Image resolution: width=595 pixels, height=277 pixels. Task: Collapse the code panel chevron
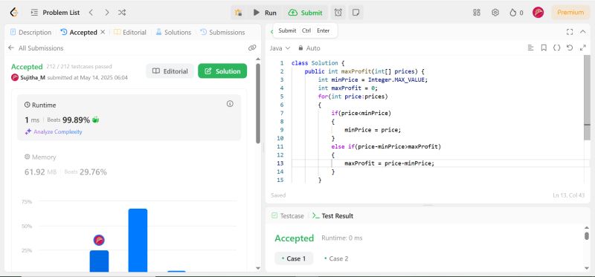(583, 32)
